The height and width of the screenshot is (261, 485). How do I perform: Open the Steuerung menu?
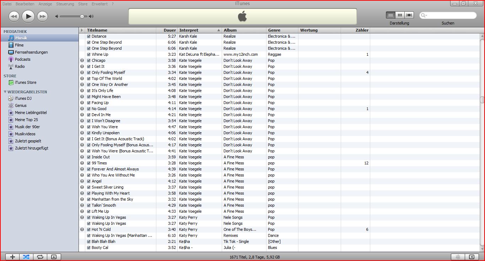pos(65,4)
